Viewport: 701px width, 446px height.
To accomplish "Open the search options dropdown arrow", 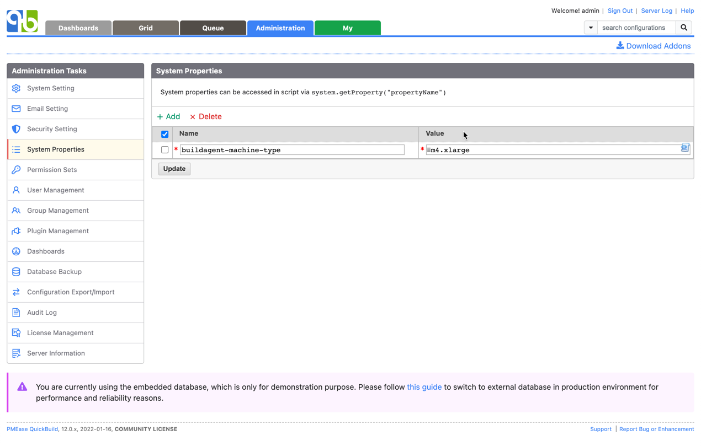I will 591,28.
